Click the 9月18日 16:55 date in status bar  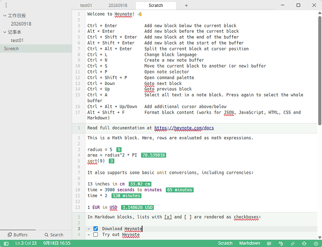[x=57, y=244]
